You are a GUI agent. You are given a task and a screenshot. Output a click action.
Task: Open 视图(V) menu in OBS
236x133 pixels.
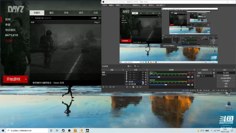118,5
